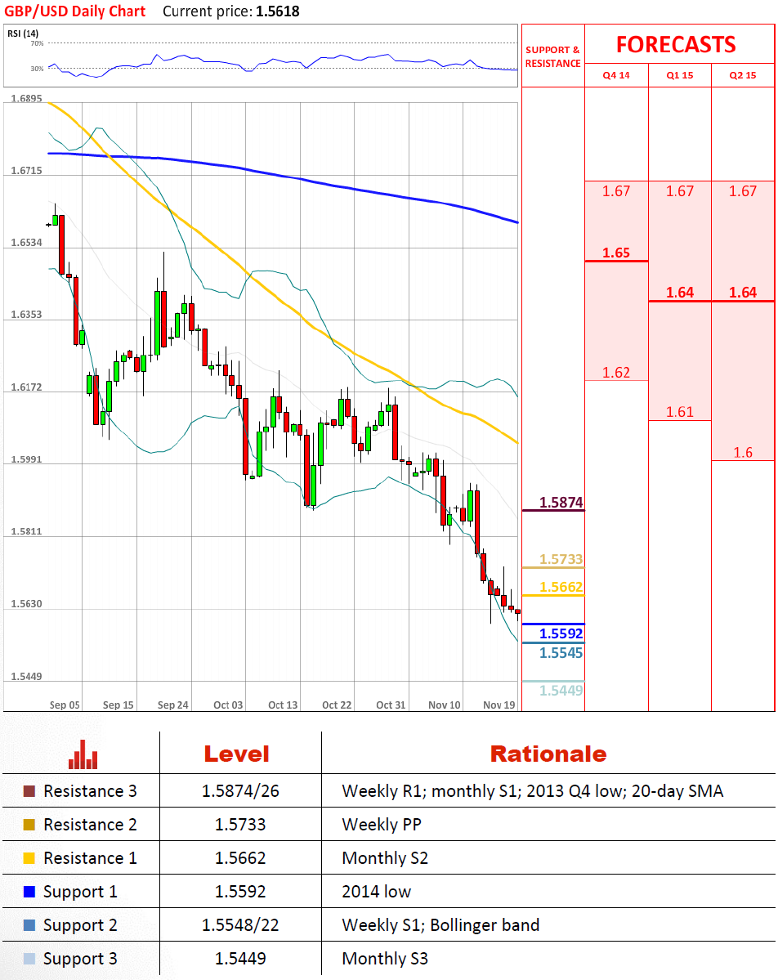Screen dimensions: 778x980
Task: Click the 1.5991 price axis label
Action: [x=26, y=459]
